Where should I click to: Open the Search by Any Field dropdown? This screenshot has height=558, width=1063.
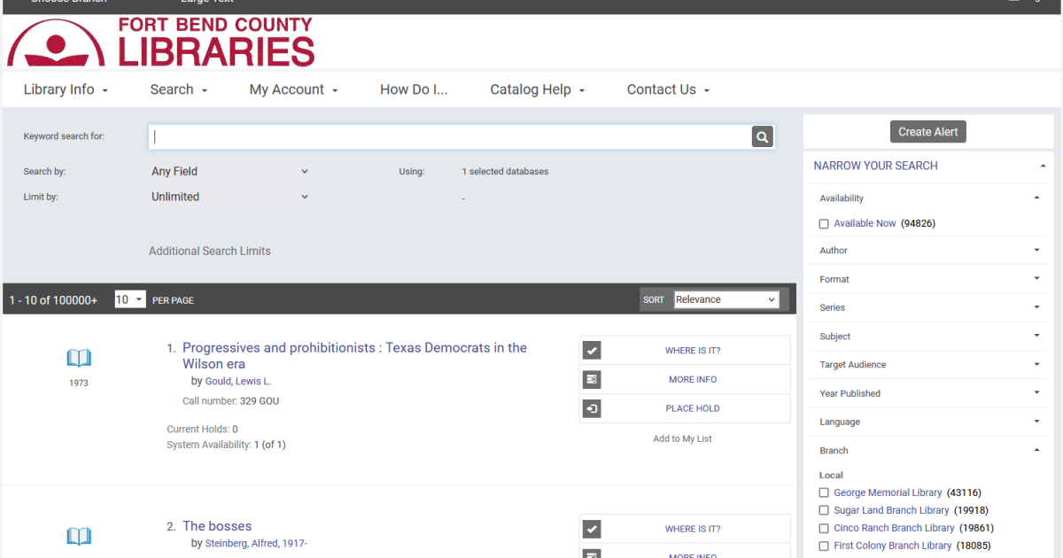pos(229,172)
